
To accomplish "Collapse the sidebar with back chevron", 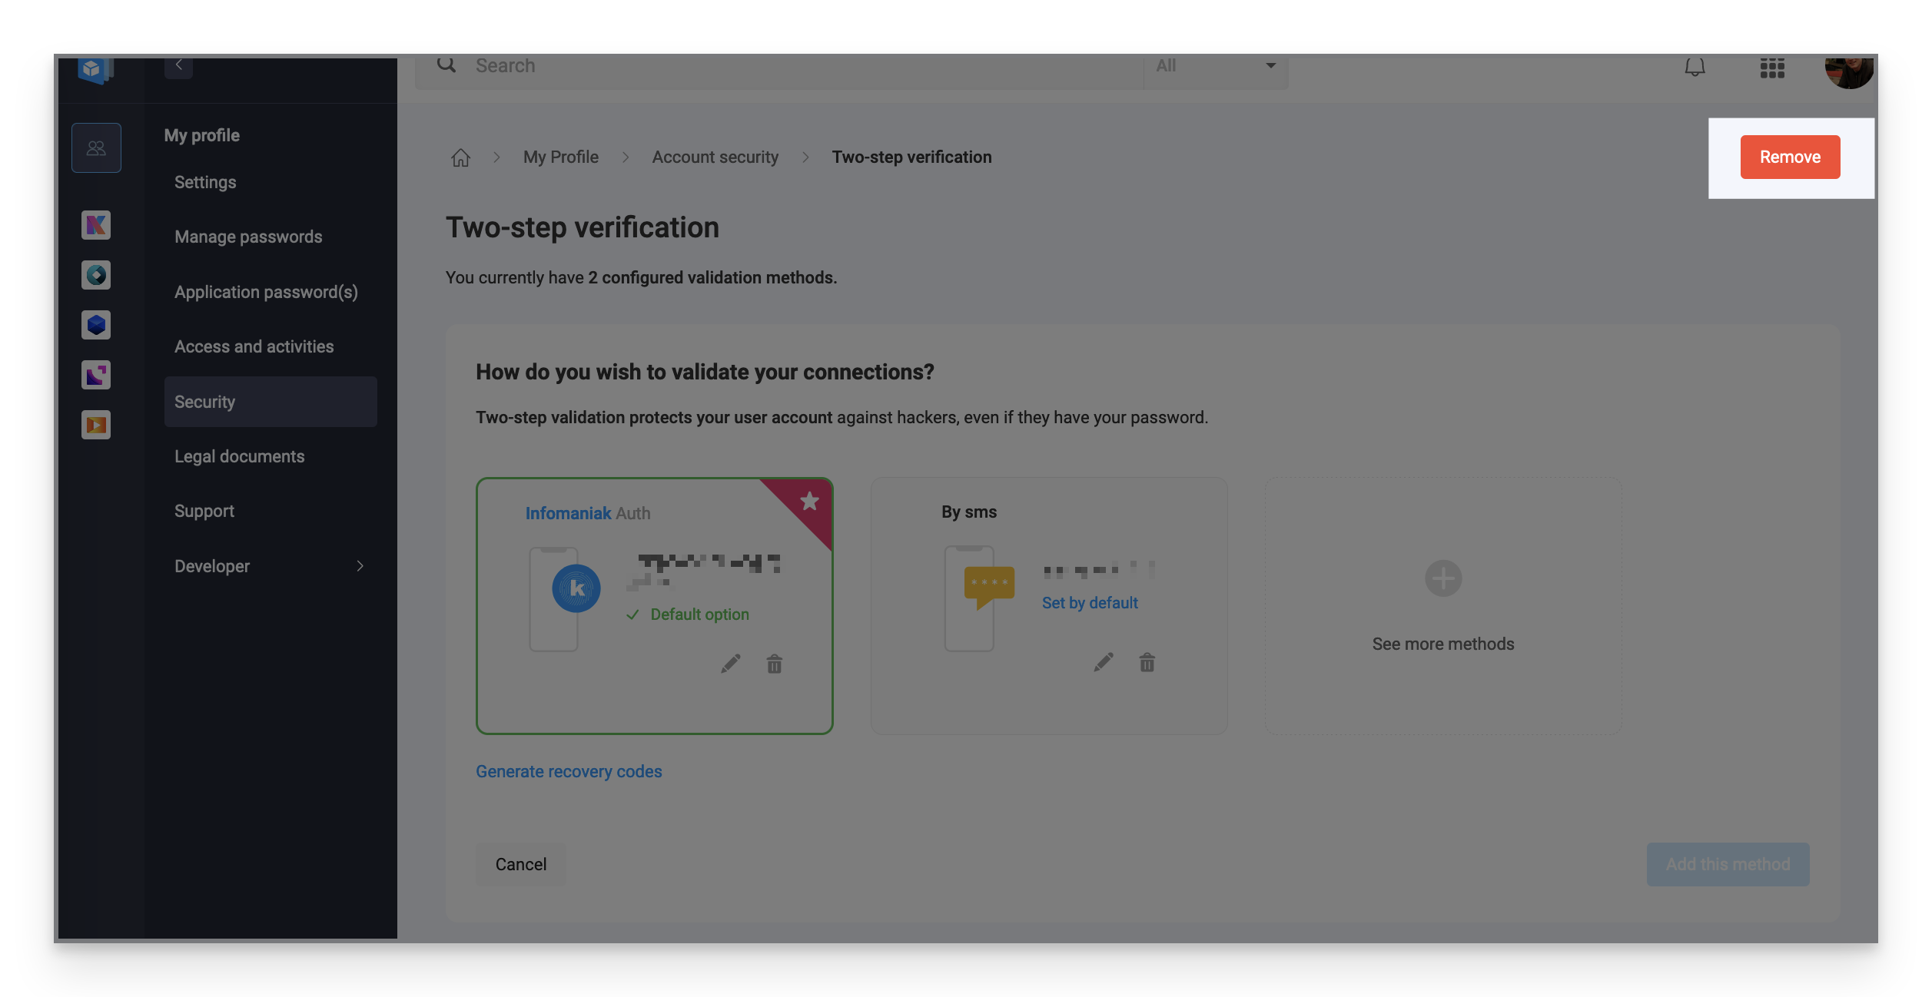I will click(178, 65).
